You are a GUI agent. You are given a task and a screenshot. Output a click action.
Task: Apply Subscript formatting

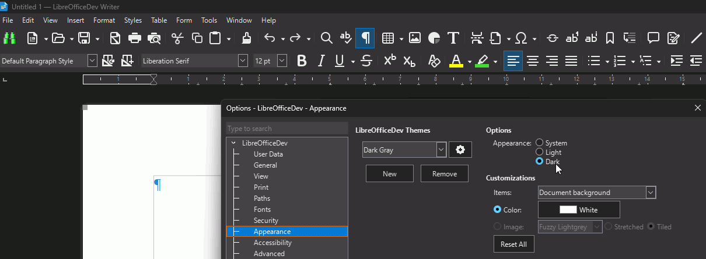pyautogui.click(x=410, y=61)
